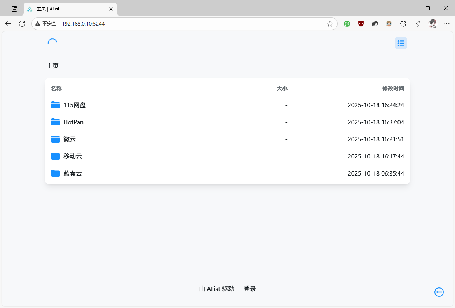Open the HotPan folder
The height and width of the screenshot is (308, 455).
pos(73,122)
